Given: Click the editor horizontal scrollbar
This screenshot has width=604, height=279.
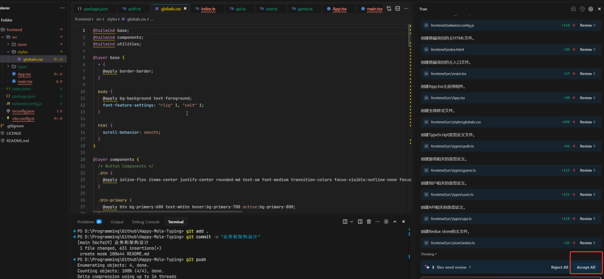Looking at the screenshot, I should coord(168,211).
